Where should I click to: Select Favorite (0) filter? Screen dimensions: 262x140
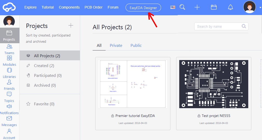(50, 104)
